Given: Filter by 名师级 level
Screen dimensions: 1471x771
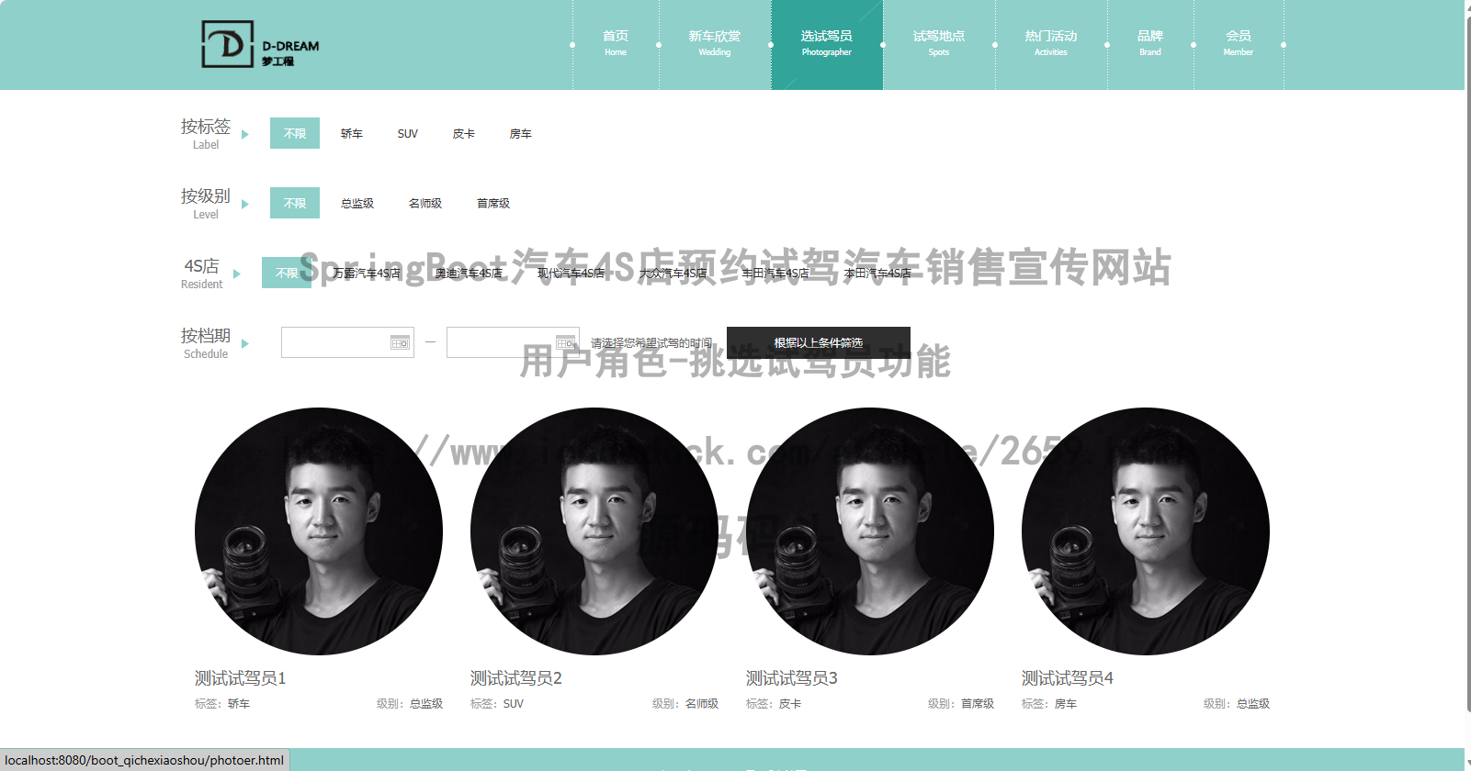Looking at the screenshot, I should [x=425, y=204].
